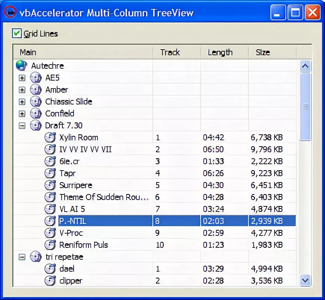Select the Draft 7.30 album label
This screenshot has width=325, height=300.
[x=64, y=125]
